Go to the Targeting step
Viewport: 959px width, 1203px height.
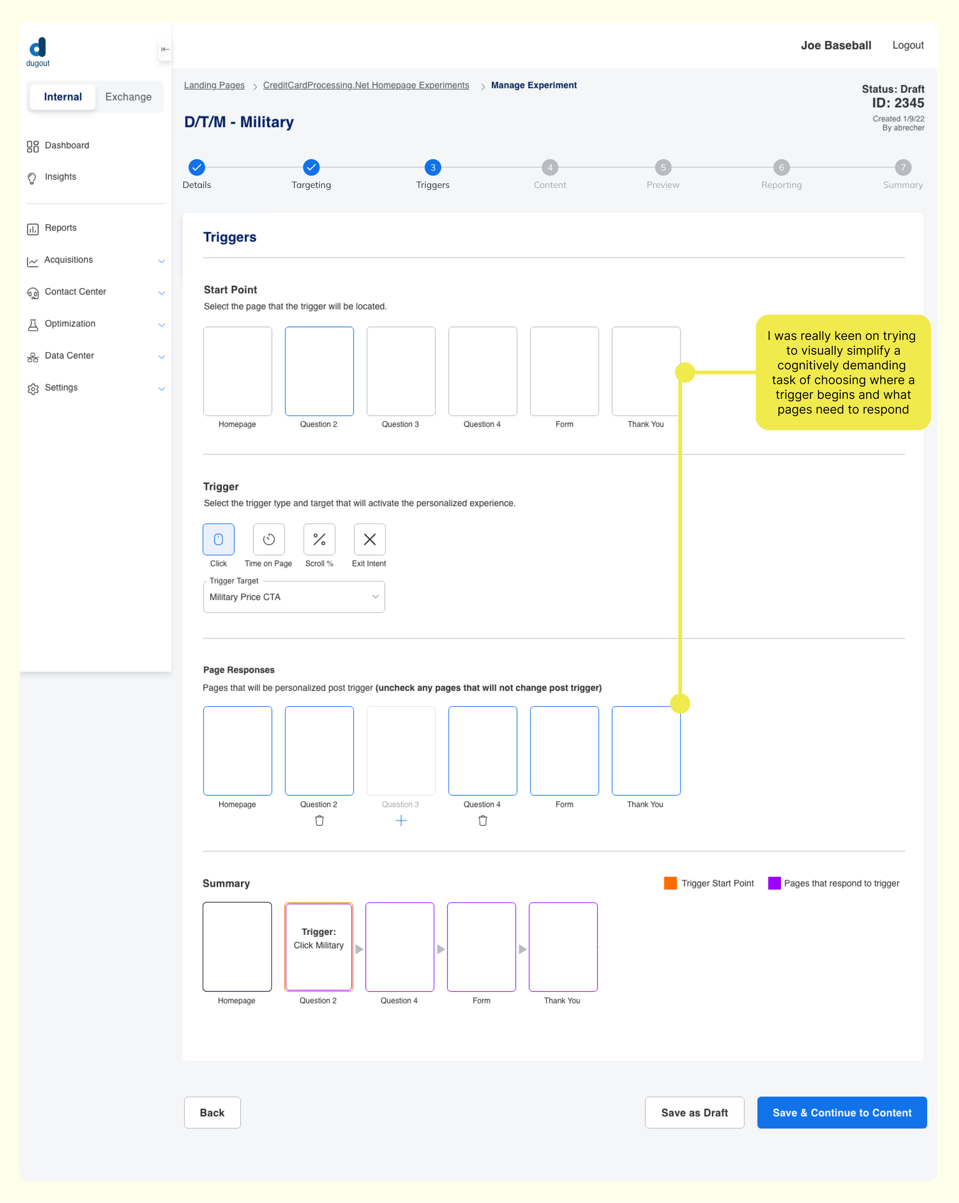click(x=311, y=167)
